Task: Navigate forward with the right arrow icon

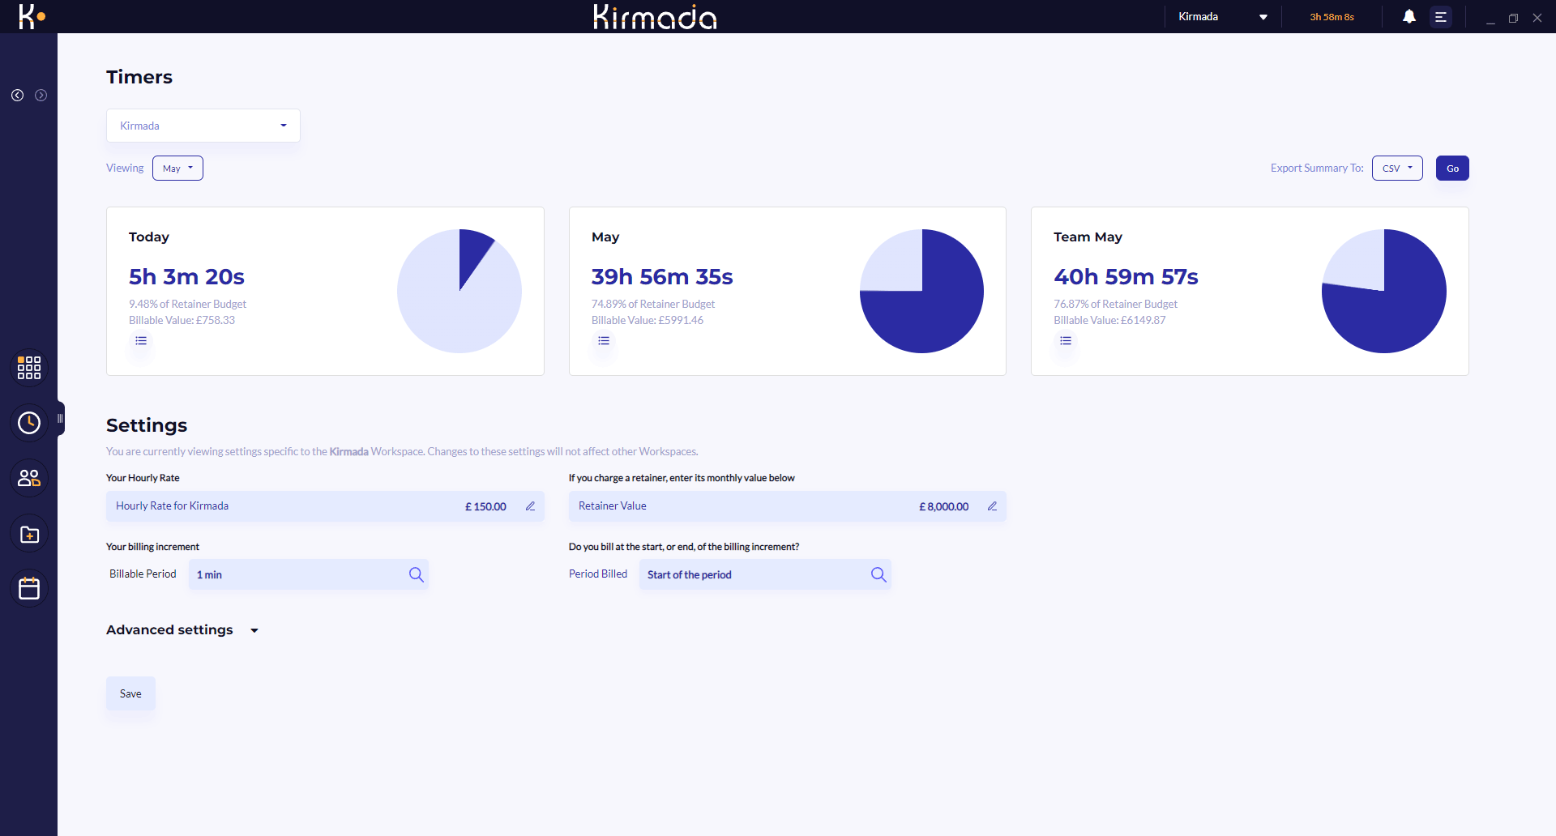Action: [x=41, y=96]
